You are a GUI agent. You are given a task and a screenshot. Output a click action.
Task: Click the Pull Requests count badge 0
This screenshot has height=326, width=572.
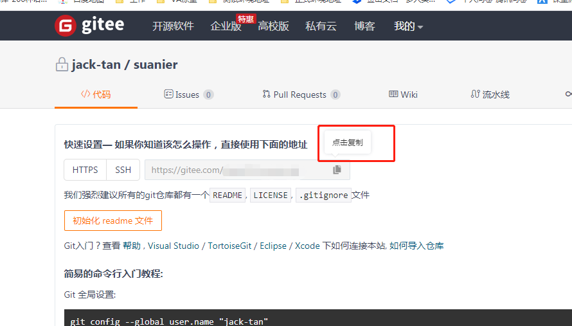pyautogui.click(x=335, y=95)
